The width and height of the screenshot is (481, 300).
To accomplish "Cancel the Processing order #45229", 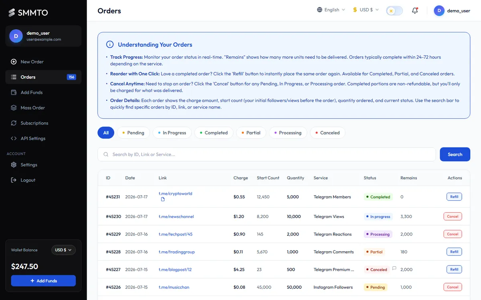I will [x=453, y=234].
